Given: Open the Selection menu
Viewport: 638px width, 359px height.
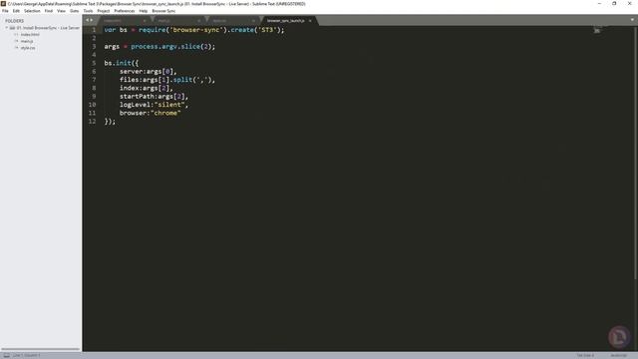Looking at the screenshot, I should 32,11.
